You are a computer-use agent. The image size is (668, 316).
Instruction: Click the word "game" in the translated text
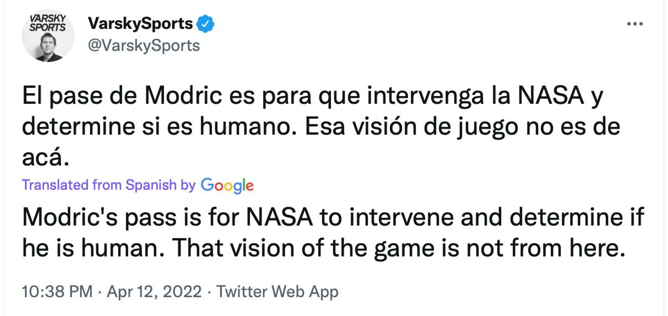point(396,248)
